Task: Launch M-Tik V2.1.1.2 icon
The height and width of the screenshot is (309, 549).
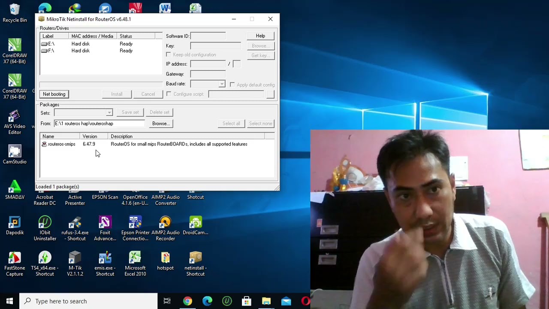Action: (x=75, y=264)
